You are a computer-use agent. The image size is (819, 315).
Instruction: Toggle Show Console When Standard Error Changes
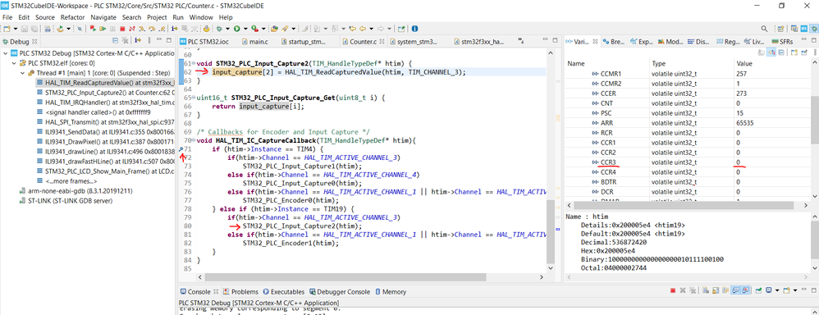745,290
